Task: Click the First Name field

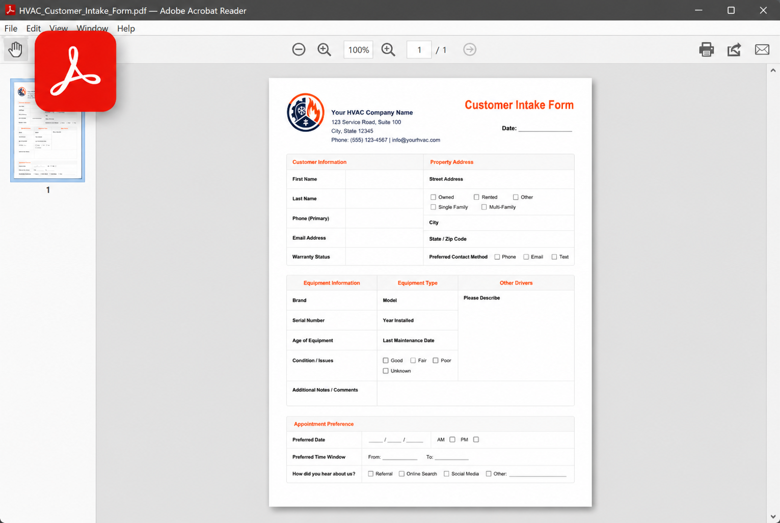Action: pyautogui.click(x=384, y=179)
